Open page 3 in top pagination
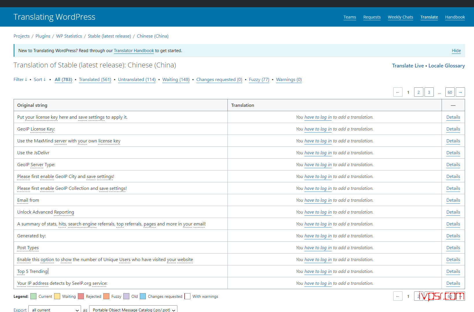Screen dimensions: 474x312 click(429, 92)
